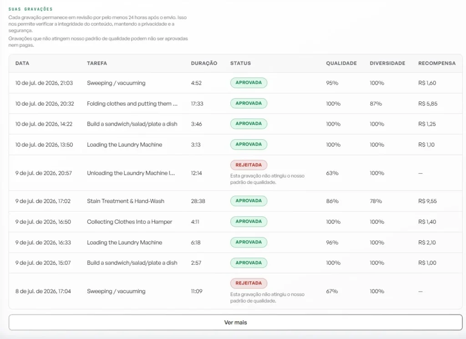This screenshot has height=339, width=466.
Task: Click REJEITADA badge on Unloading Laundry Machine row
Action: pos(249,165)
